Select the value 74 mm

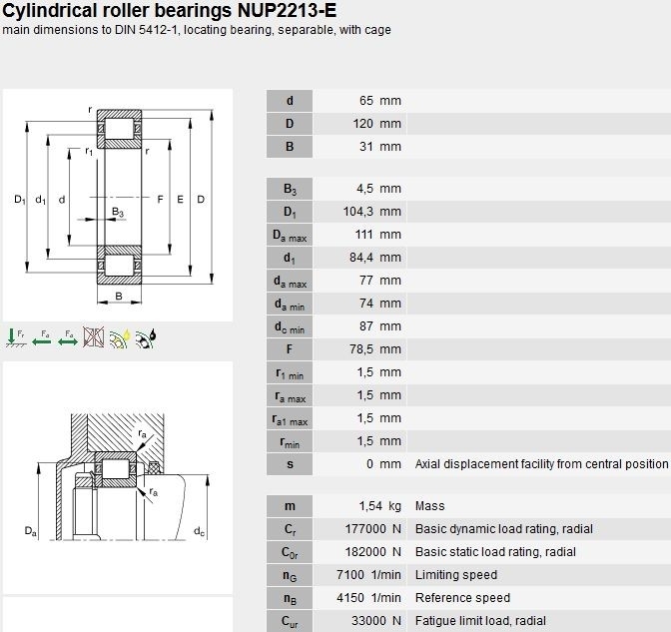(380, 304)
